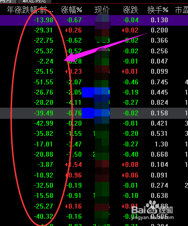This screenshot has height=226, width=188.
Task: Select the 涨跌 value +0.02
Action: pyautogui.click(x=130, y=30)
